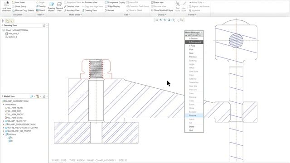Click Quit in Menu Manager
This screenshot has height=163, width=290.
tap(194, 130)
